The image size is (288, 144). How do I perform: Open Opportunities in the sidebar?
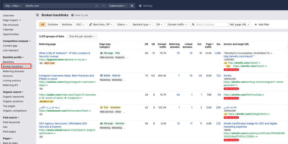click(11, 34)
